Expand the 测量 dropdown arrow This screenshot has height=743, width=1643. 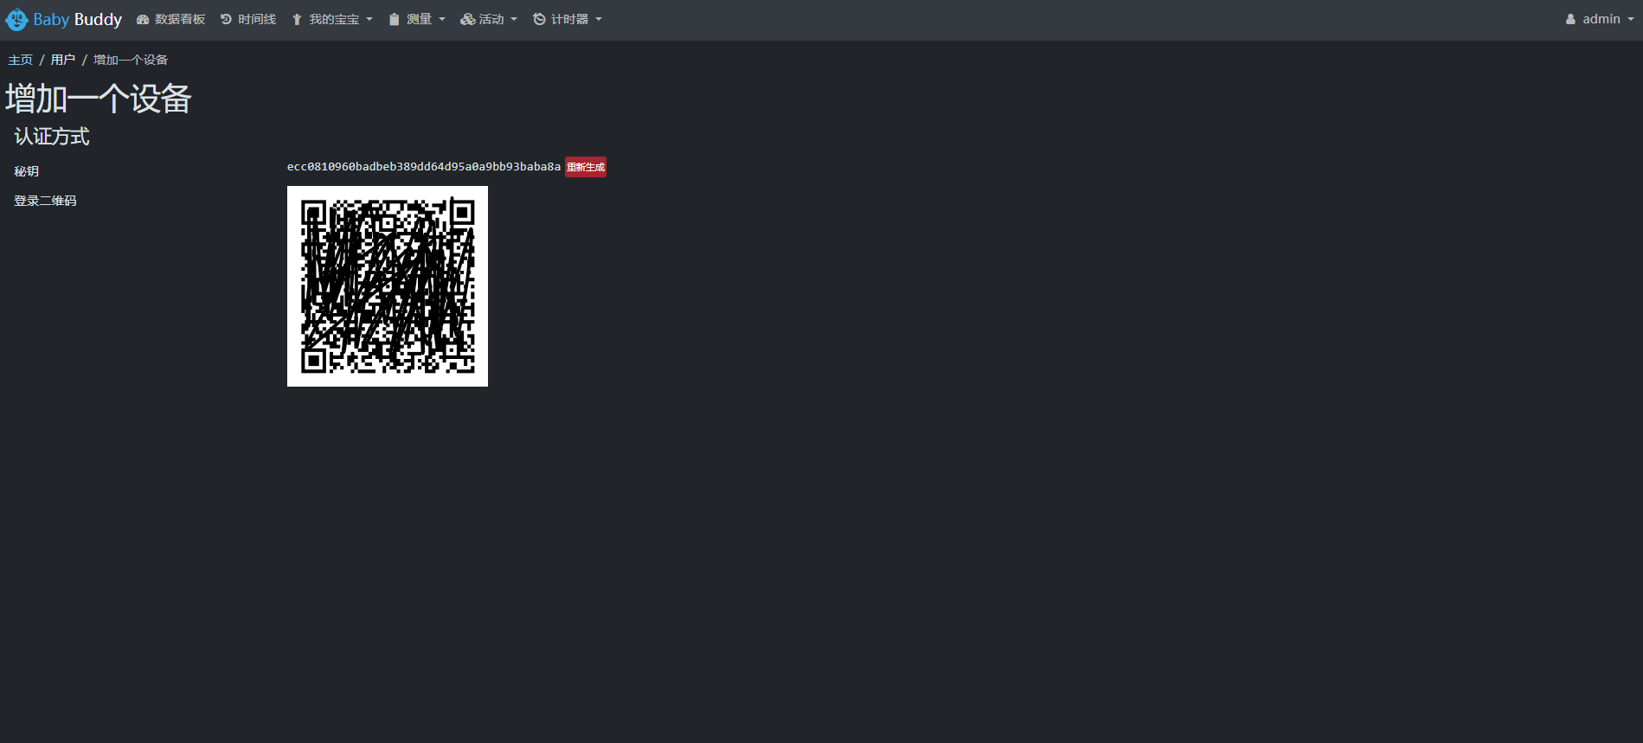(442, 20)
